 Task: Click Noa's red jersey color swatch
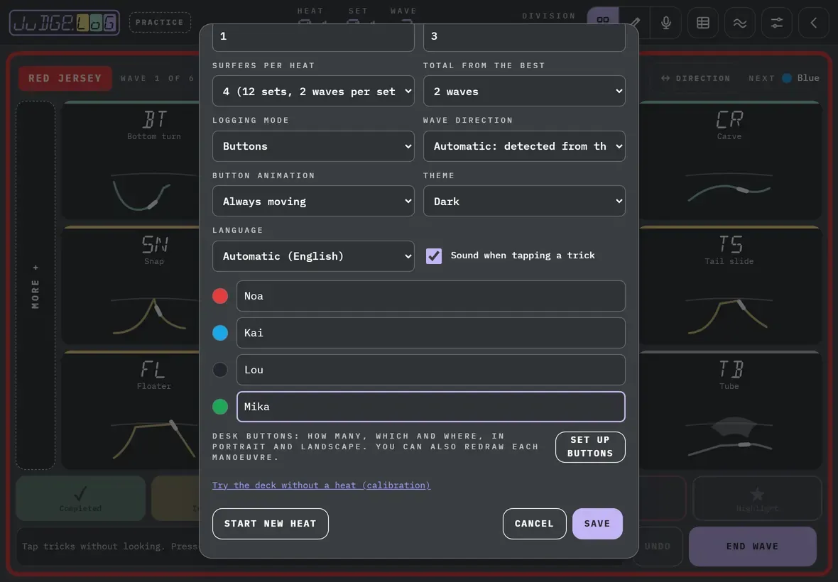(220, 296)
